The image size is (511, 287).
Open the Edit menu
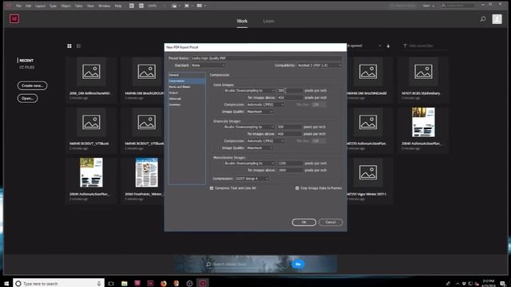click(x=29, y=6)
